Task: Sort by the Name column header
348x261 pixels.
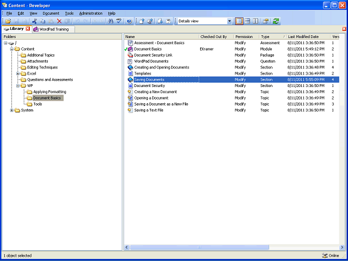Action: click(161, 36)
